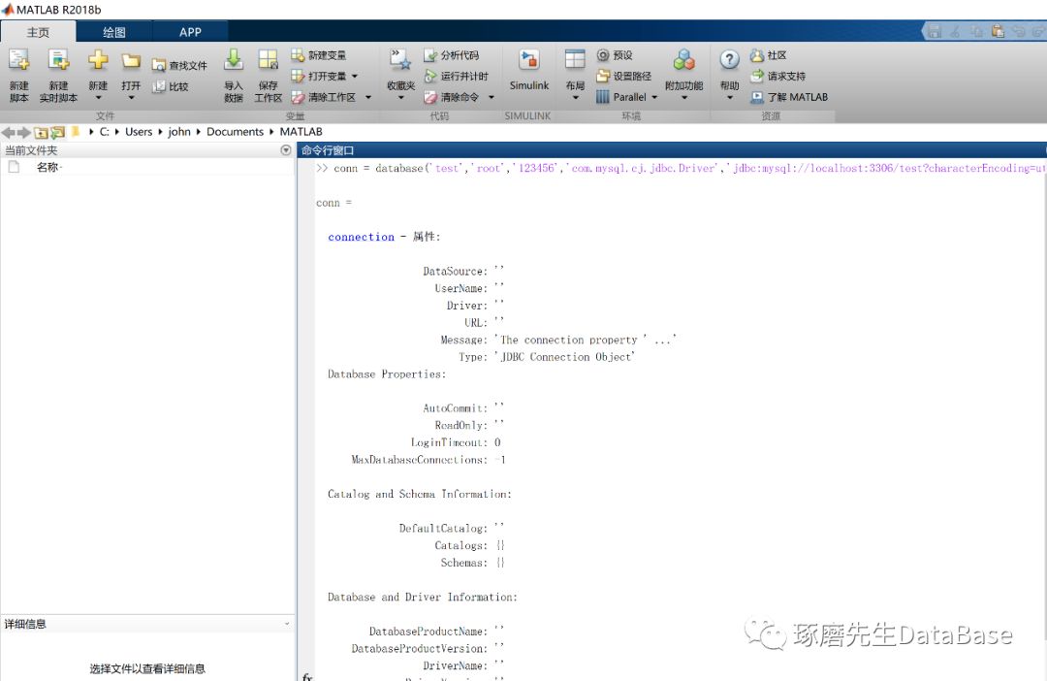Click 清除工作区 (Clear Workspace)
Viewport: 1047px width, 681px height.
point(324,97)
